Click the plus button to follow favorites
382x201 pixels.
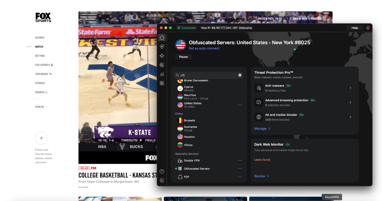[x=41, y=138]
